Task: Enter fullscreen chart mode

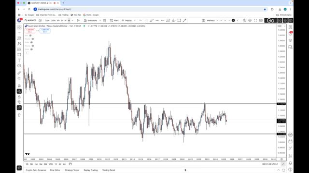Action: [255, 20]
